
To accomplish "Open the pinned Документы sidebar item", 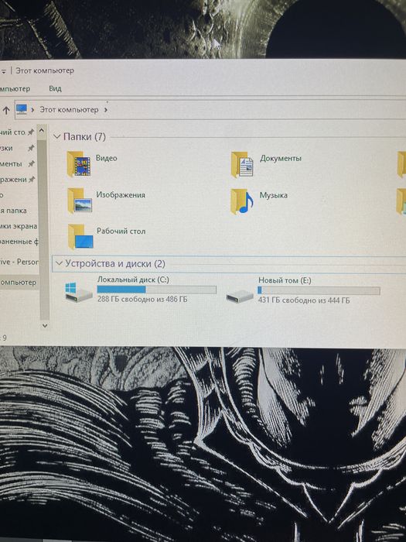I will pos(17,163).
